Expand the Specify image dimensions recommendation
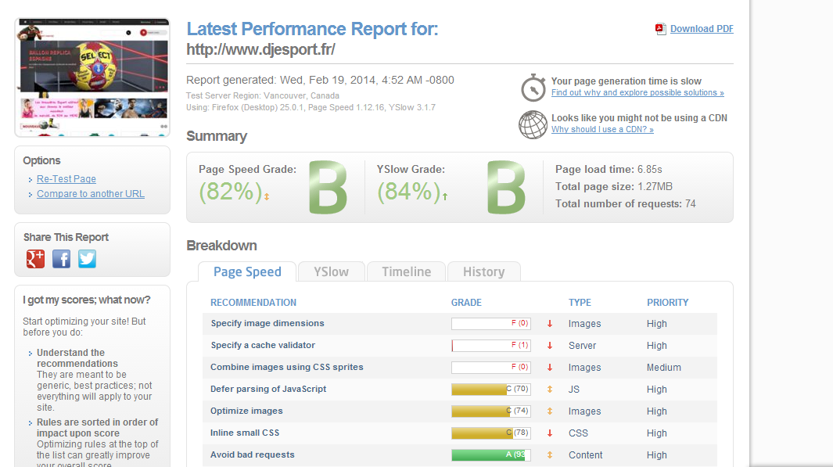 267,323
